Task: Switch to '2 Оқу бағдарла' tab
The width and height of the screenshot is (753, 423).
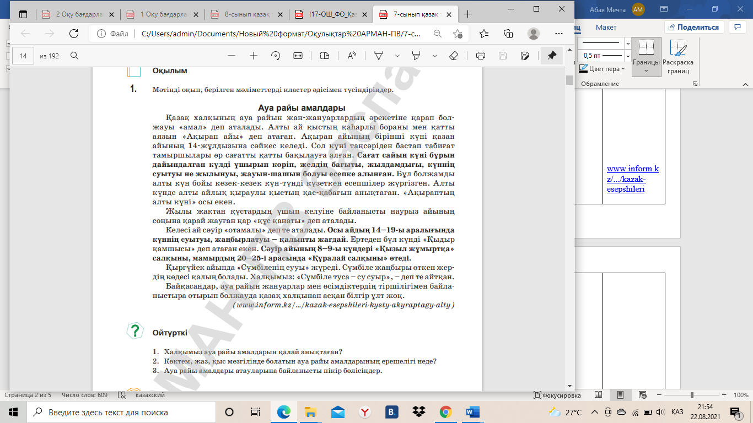Action: point(77,14)
